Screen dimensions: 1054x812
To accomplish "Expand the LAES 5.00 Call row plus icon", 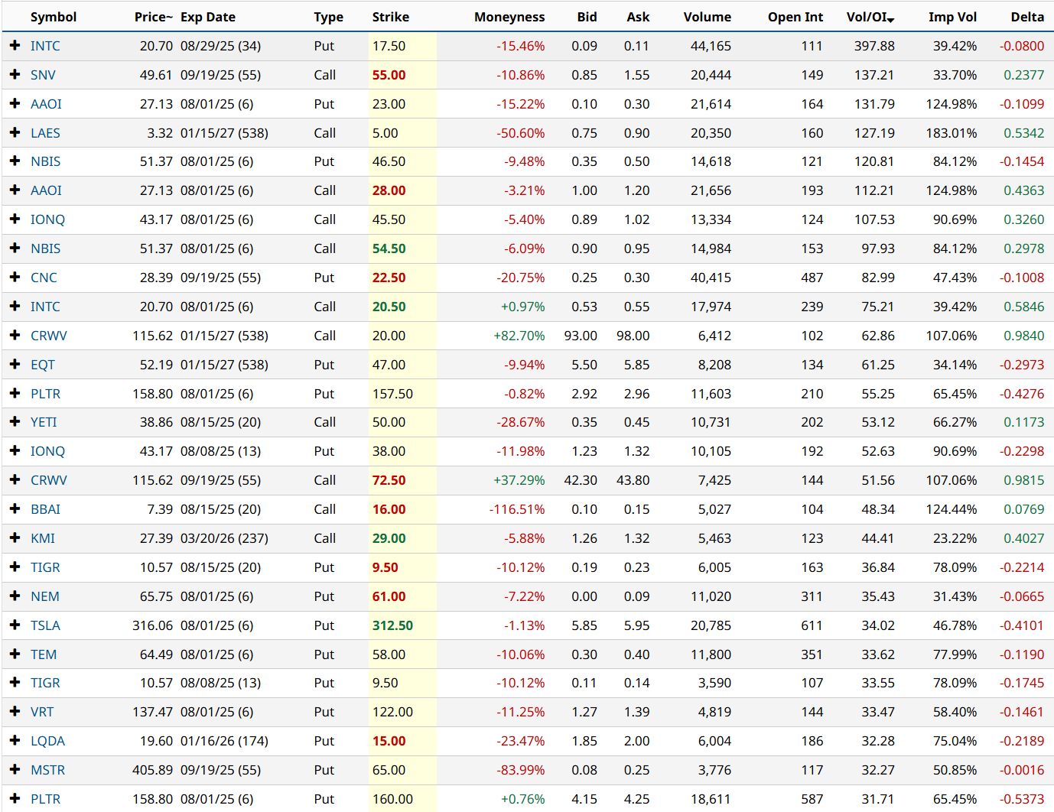I will click(15, 133).
